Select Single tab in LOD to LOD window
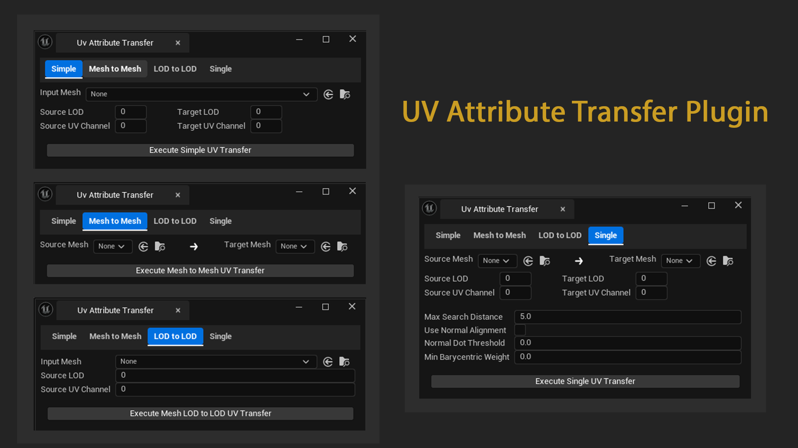Viewport: 798px width, 448px height. [221, 336]
